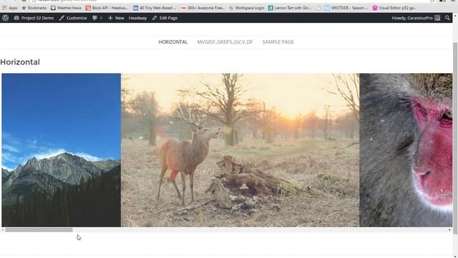The image size is (458, 258).
Task: Open the WordPress logo menu
Action: tap(5, 18)
